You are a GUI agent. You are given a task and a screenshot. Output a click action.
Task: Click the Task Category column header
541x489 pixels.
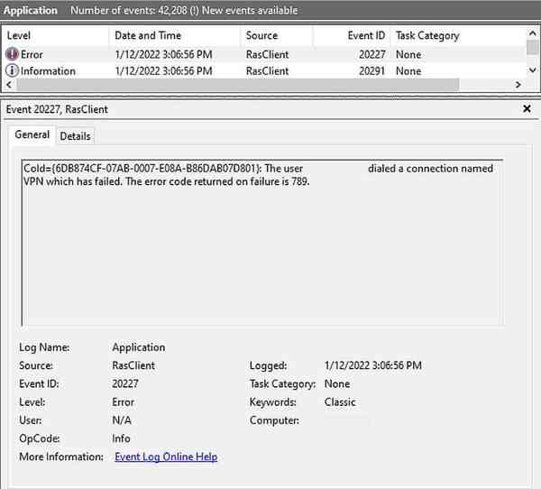[x=427, y=36]
